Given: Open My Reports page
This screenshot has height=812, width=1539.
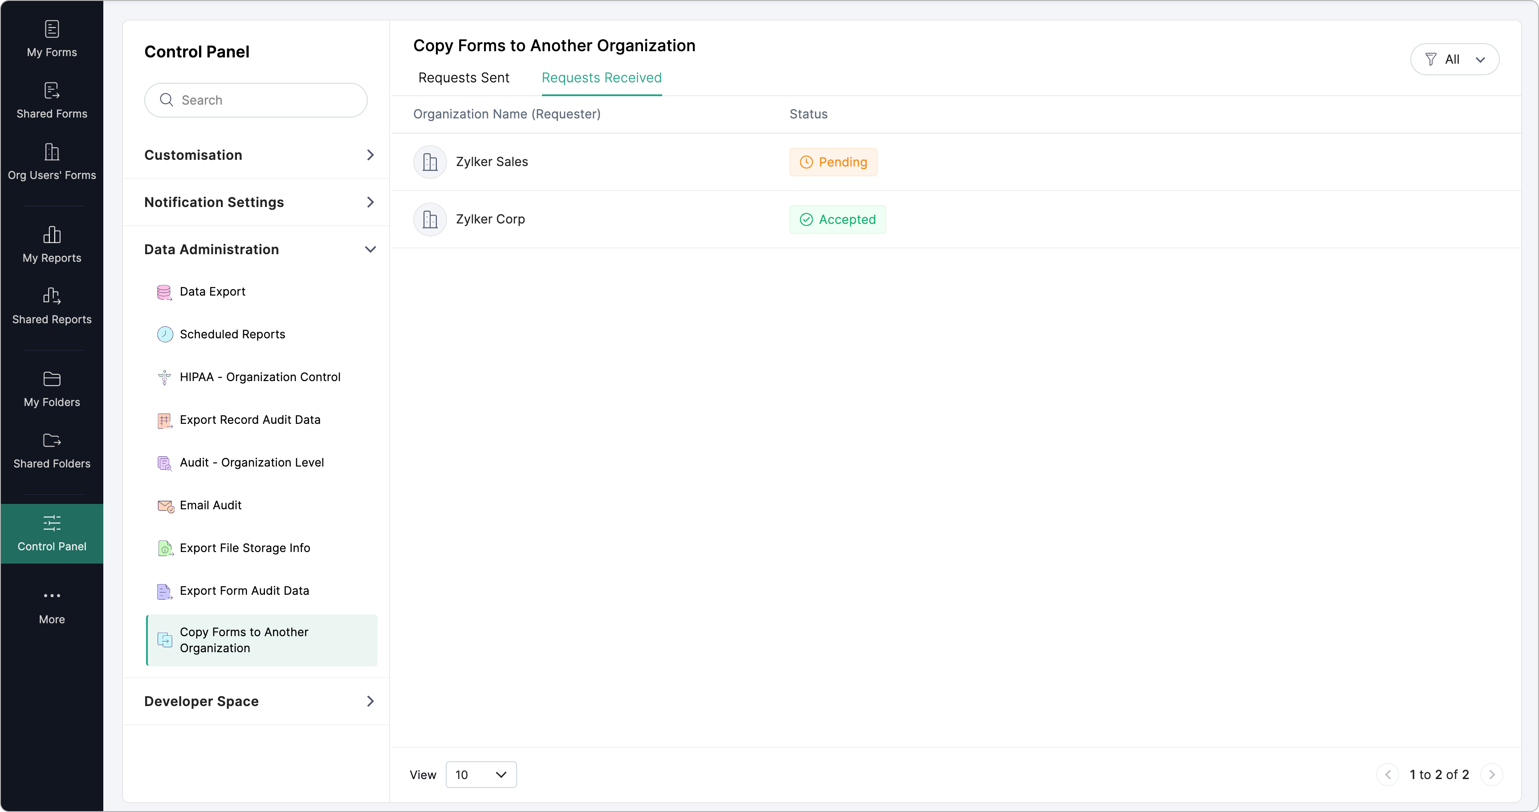Looking at the screenshot, I should (x=52, y=245).
